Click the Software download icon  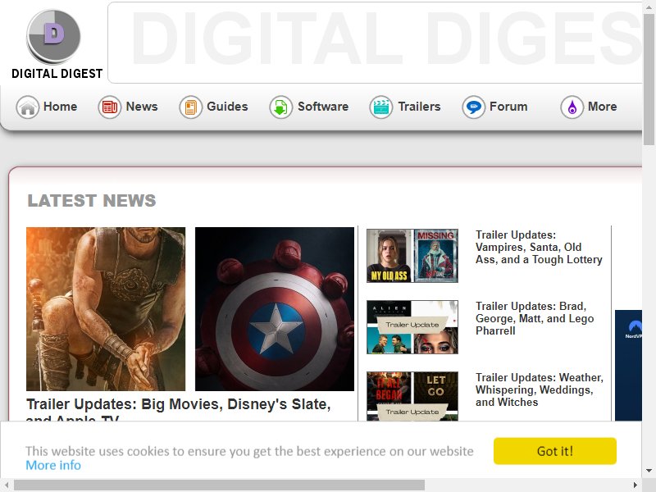click(x=280, y=107)
